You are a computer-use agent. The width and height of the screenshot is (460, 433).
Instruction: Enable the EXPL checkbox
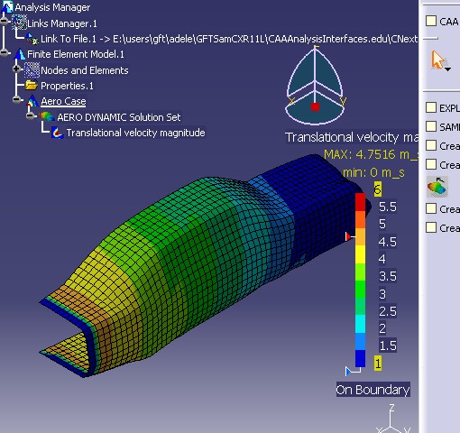[431, 107]
